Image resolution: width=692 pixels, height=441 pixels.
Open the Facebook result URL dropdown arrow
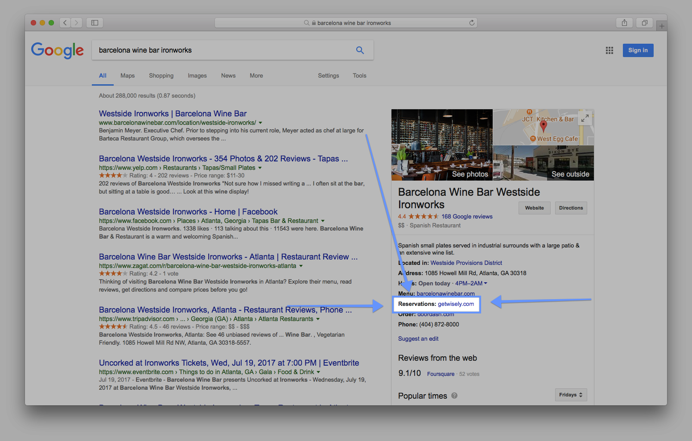click(323, 221)
